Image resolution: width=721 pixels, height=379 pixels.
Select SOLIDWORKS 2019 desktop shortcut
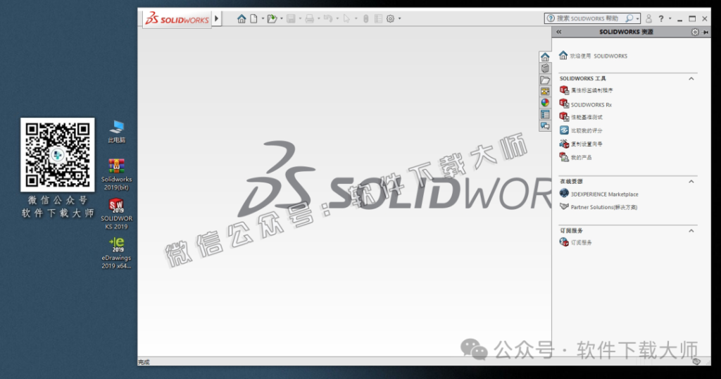[116, 214]
